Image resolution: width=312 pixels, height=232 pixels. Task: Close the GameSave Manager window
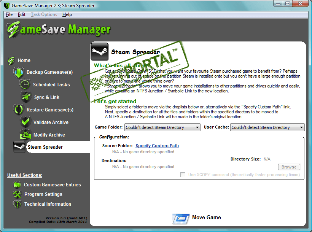(x=301, y=3)
